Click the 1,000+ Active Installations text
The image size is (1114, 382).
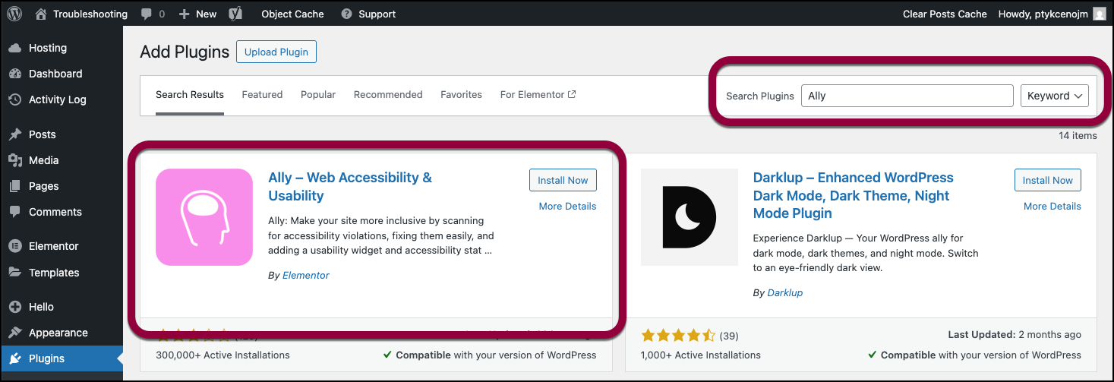(701, 355)
